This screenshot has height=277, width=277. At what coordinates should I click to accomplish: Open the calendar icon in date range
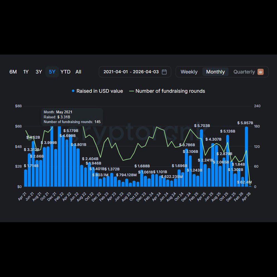(x=164, y=72)
